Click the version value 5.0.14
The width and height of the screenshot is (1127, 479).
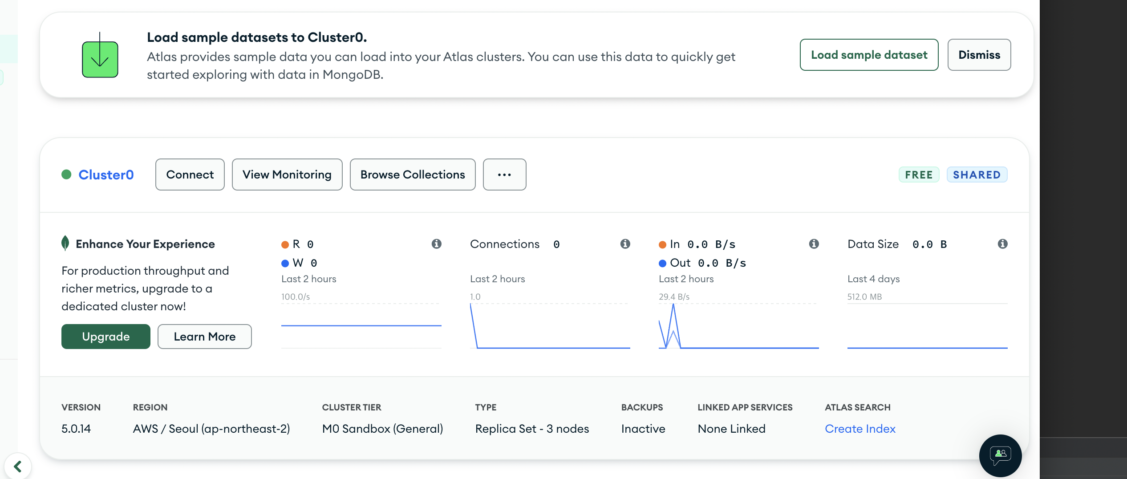pos(76,429)
